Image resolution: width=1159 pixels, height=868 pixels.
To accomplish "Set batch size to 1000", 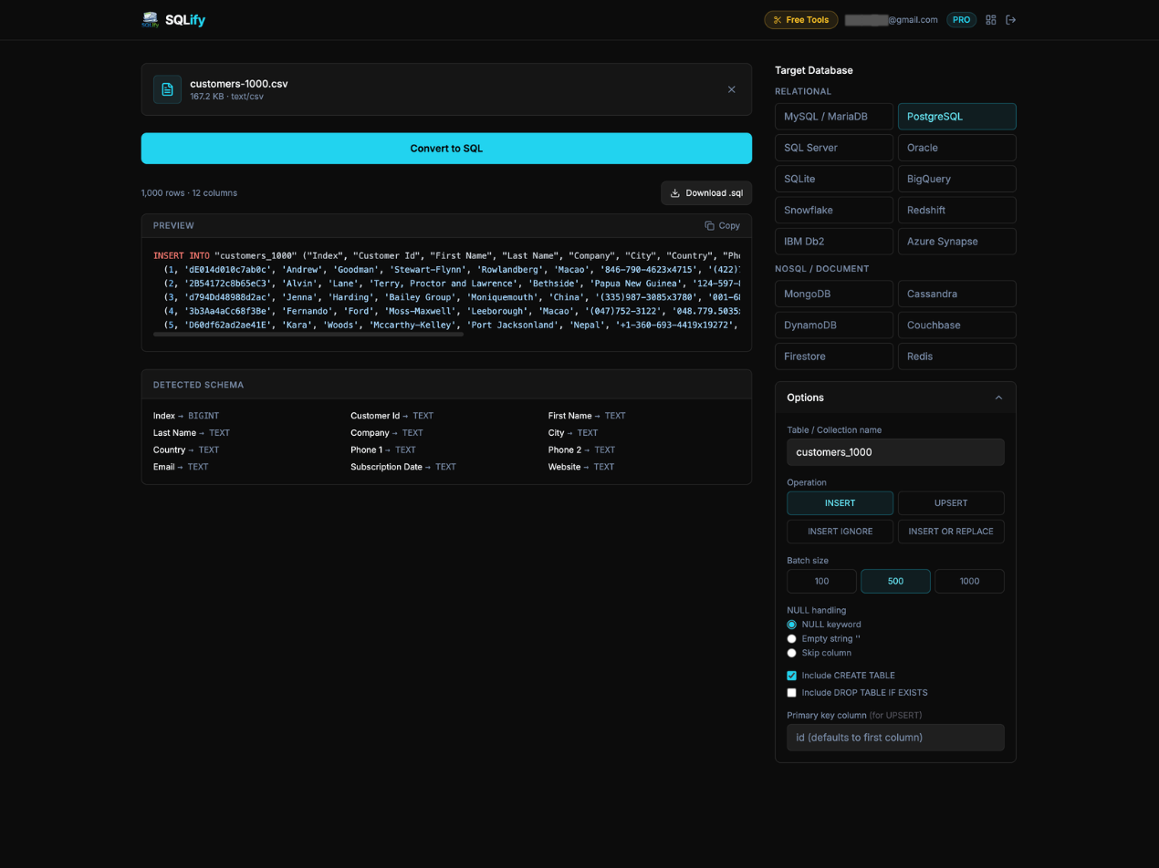I will [x=969, y=581].
